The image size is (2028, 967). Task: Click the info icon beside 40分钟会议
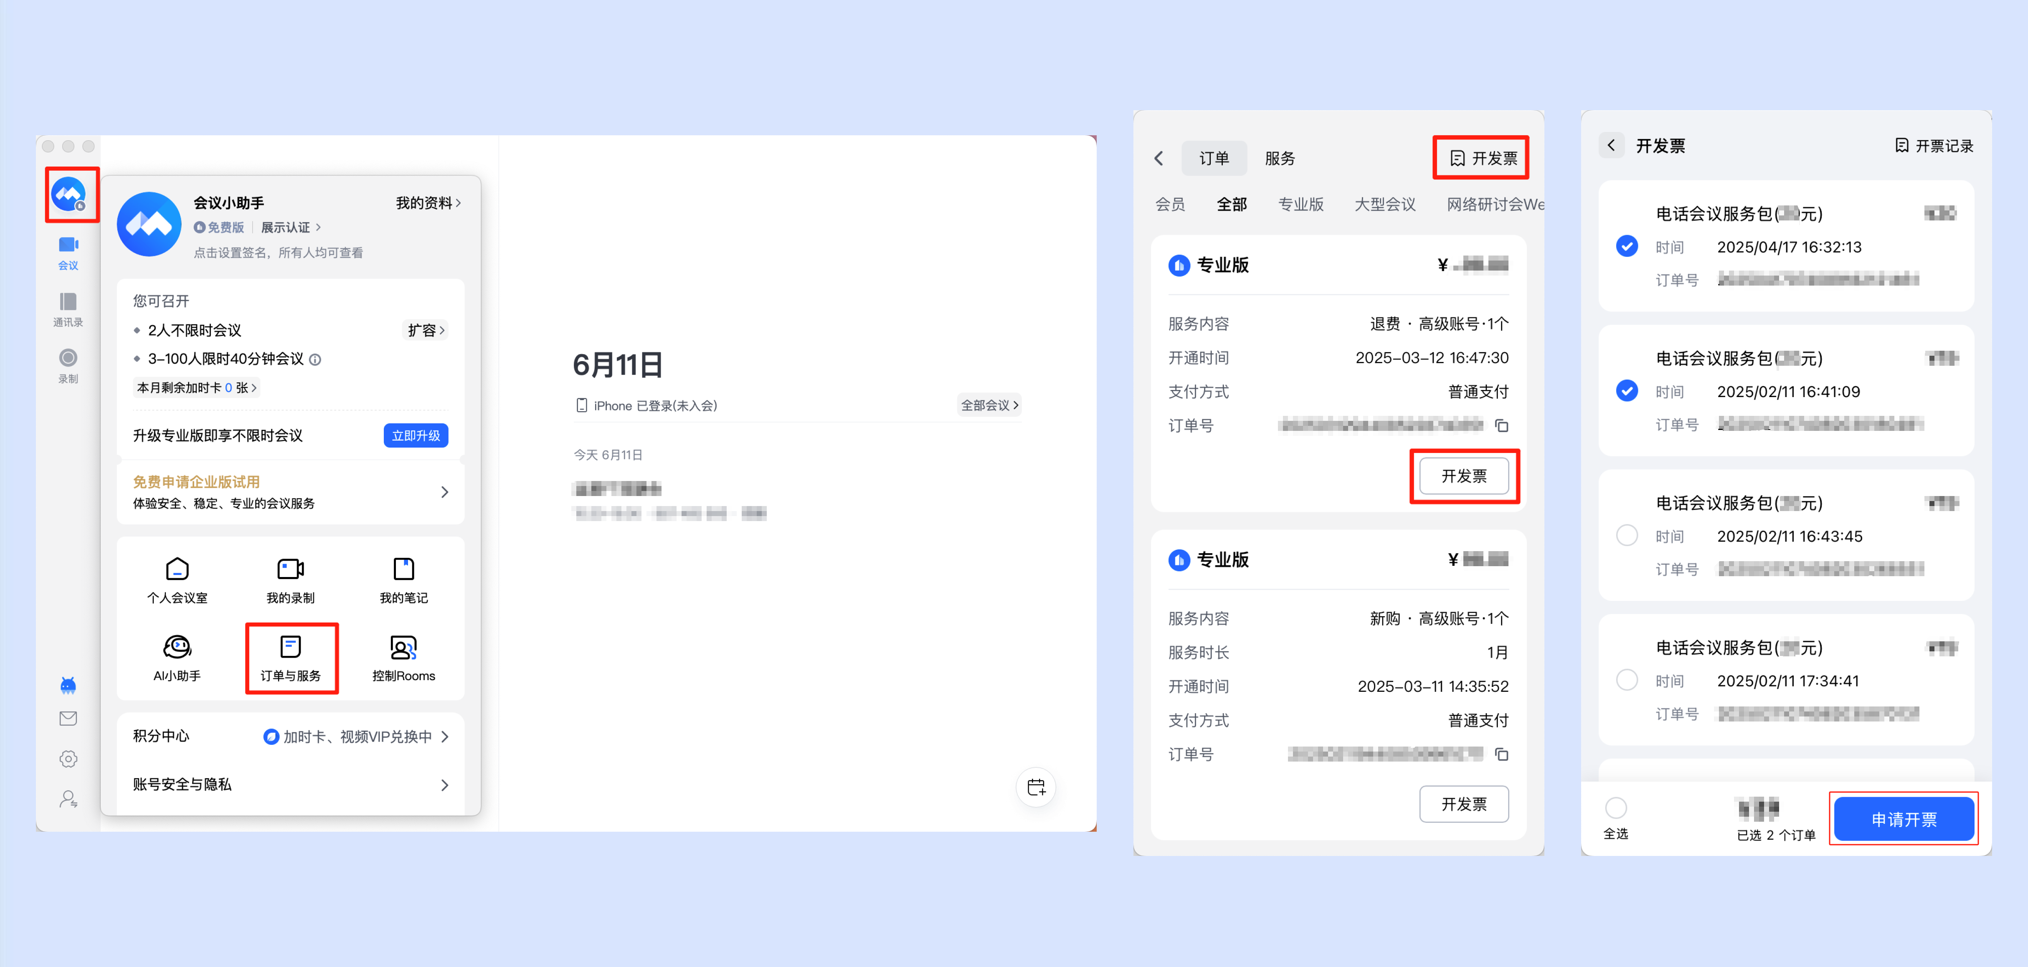(x=316, y=359)
